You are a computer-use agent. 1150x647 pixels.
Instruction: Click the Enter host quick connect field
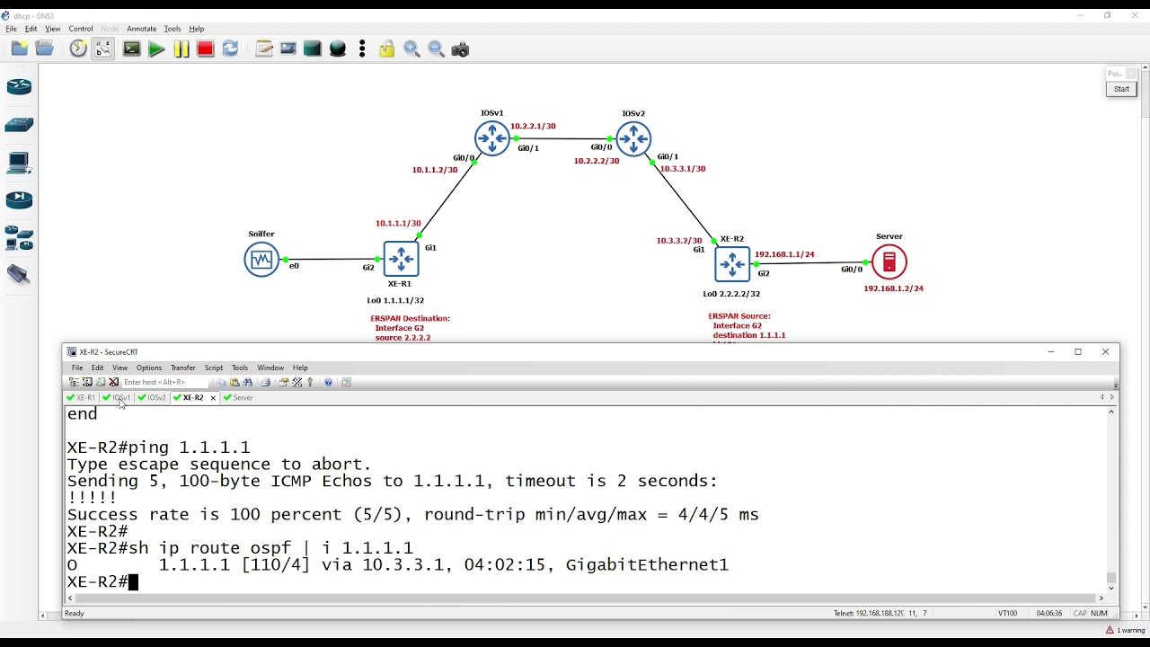(x=164, y=382)
